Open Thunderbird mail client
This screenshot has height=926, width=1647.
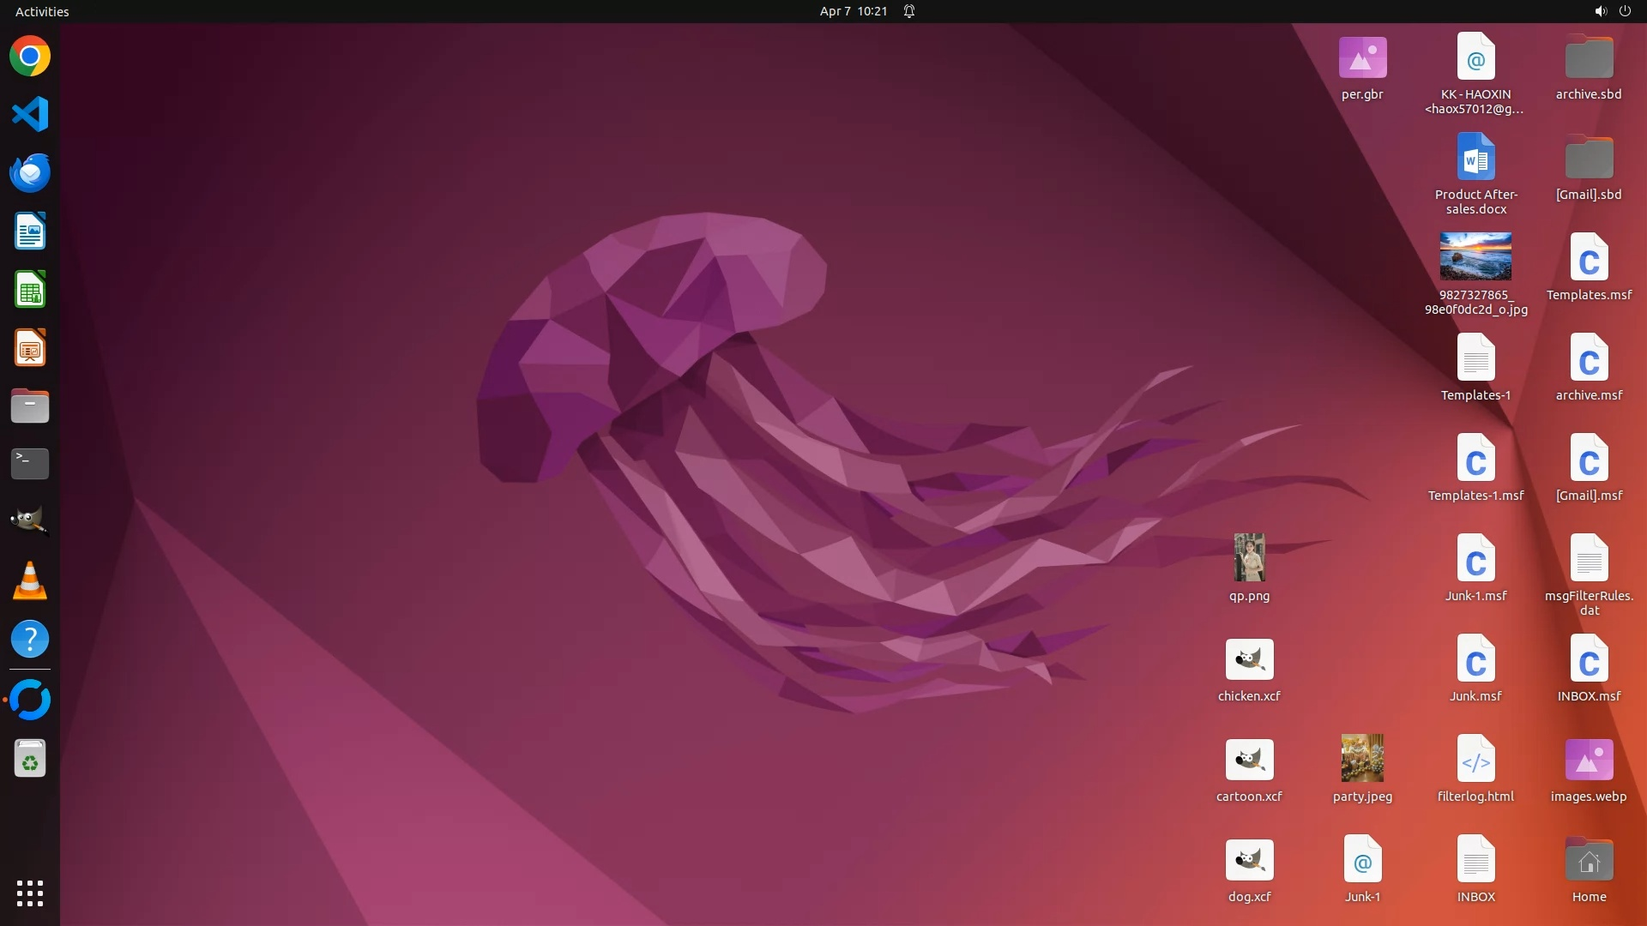tap(30, 172)
